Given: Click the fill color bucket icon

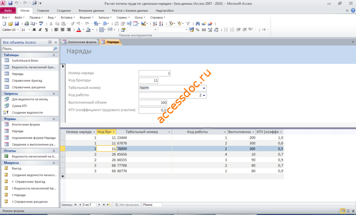Looking at the screenshot, I should 88,30.
